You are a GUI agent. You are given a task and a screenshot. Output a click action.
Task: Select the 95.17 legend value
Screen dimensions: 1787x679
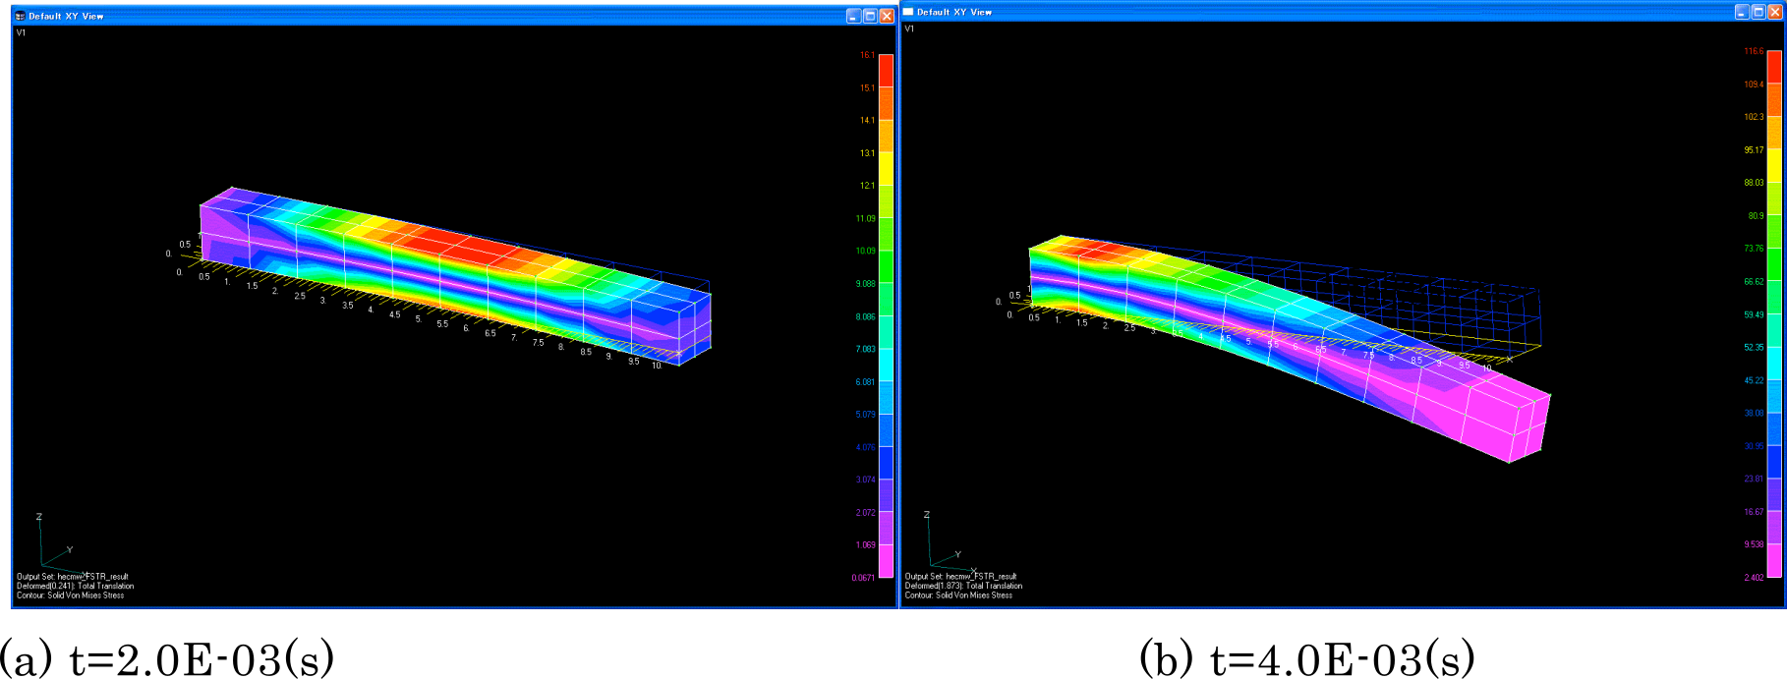[x=1754, y=150]
